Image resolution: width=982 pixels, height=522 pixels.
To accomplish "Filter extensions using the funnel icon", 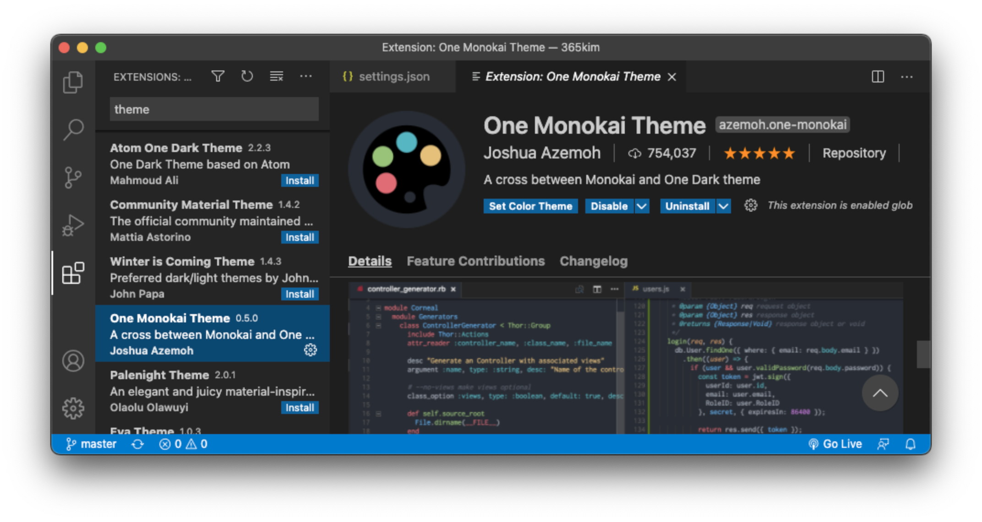I will point(218,76).
